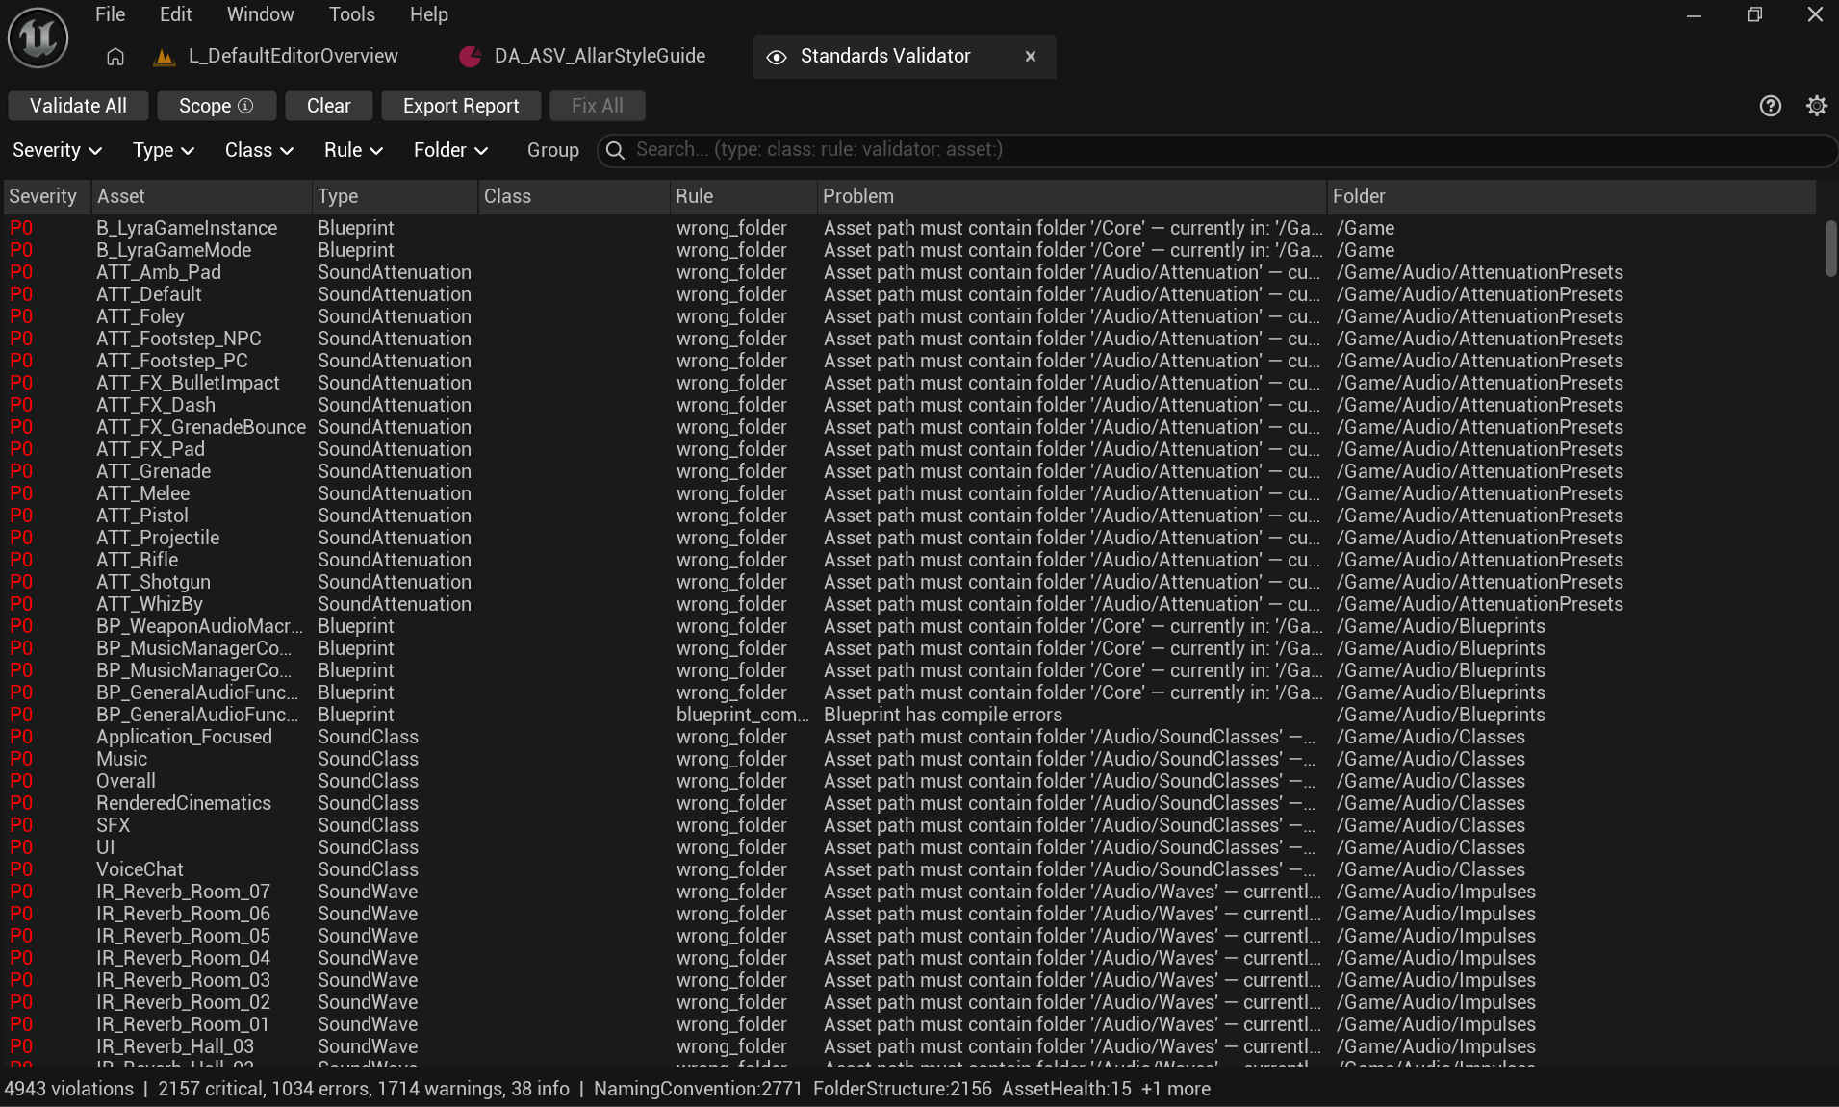Click 'FolderStructure:2156' in status bar
This screenshot has height=1107, width=1839.
[x=903, y=1089]
